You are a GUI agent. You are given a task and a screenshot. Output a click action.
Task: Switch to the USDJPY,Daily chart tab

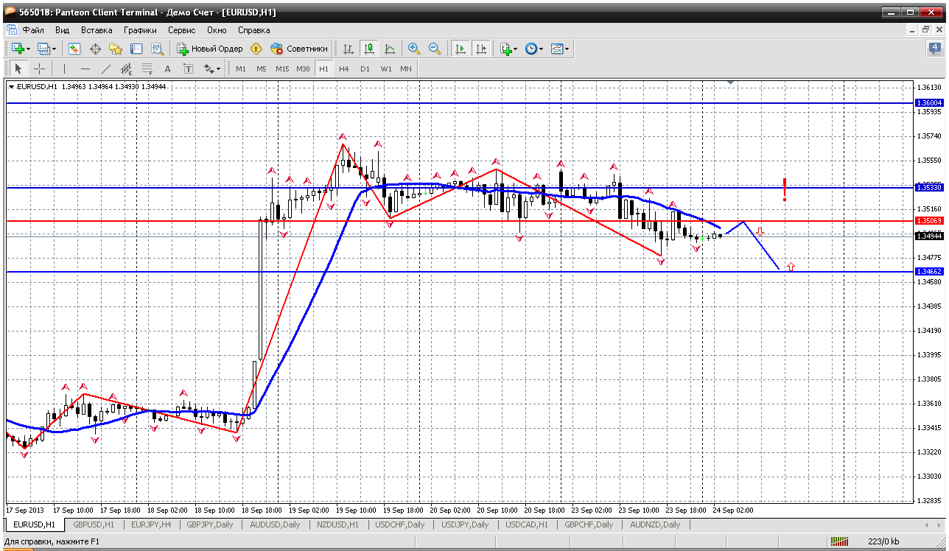[x=465, y=524]
